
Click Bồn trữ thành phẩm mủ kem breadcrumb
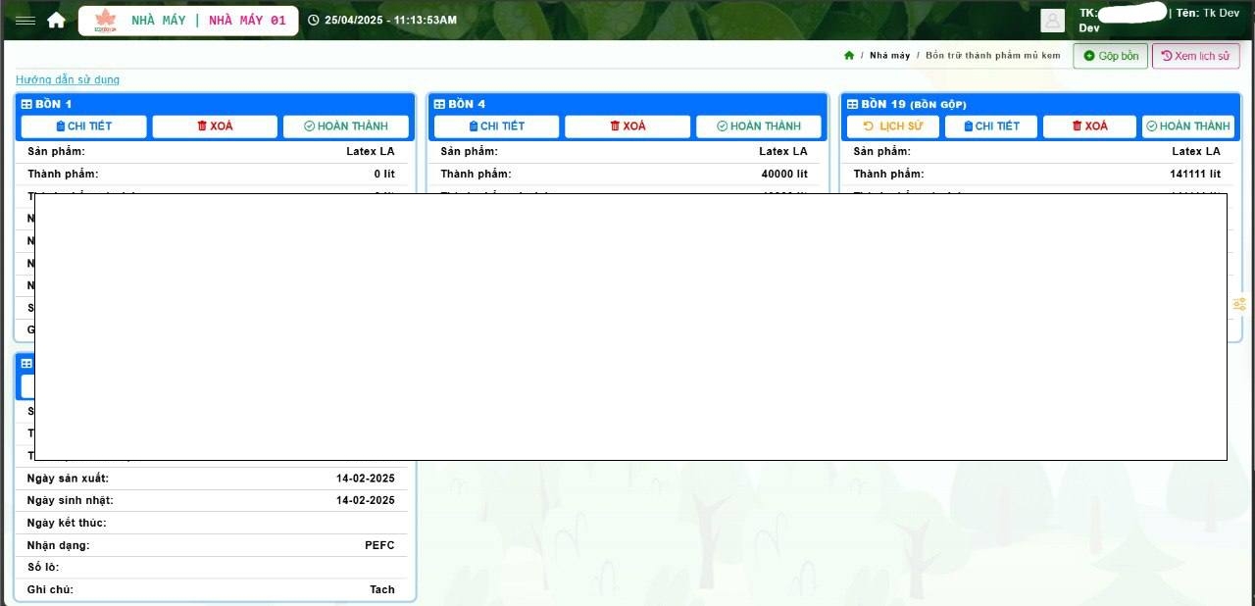coord(992,56)
